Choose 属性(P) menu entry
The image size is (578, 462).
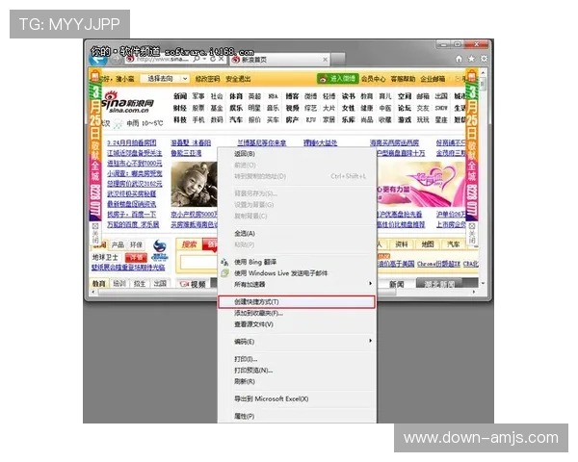297,417
